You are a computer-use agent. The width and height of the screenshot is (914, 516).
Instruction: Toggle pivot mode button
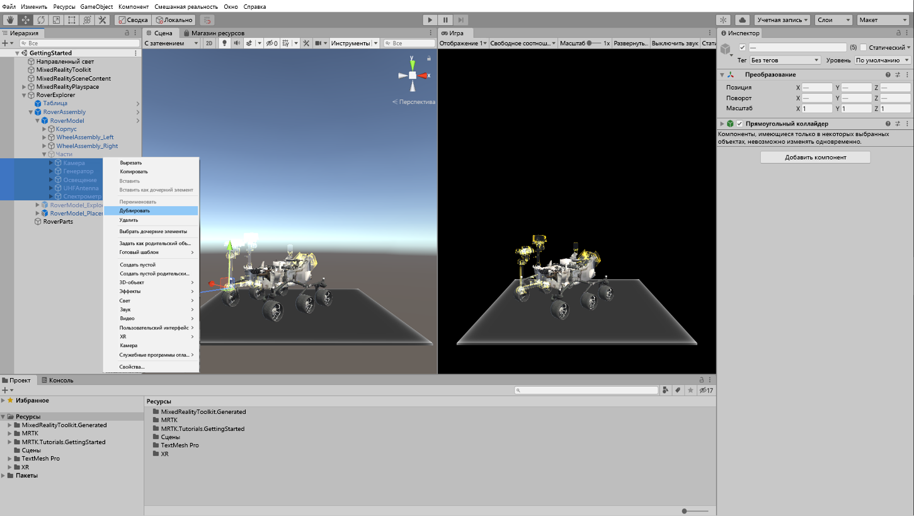coord(133,20)
